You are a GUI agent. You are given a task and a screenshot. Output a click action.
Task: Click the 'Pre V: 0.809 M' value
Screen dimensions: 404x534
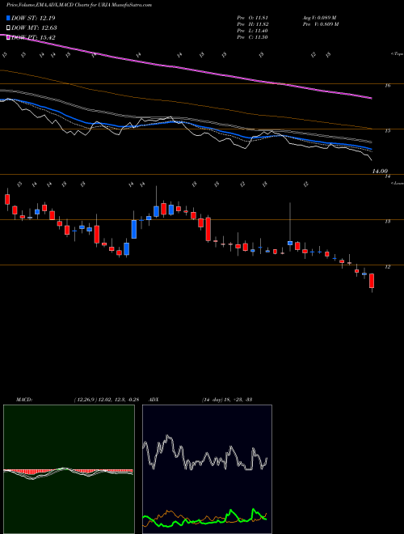pos(320,24)
